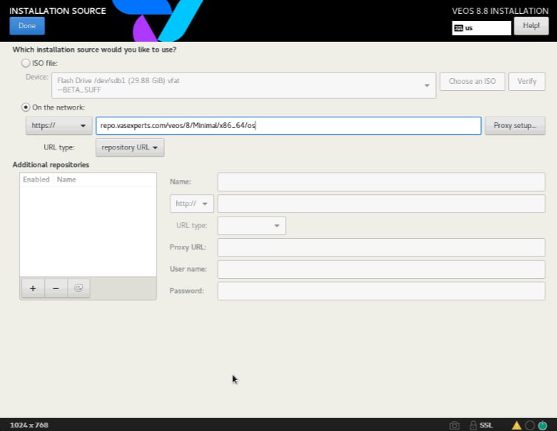Click the green power icon in status bar

pos(542,425)
